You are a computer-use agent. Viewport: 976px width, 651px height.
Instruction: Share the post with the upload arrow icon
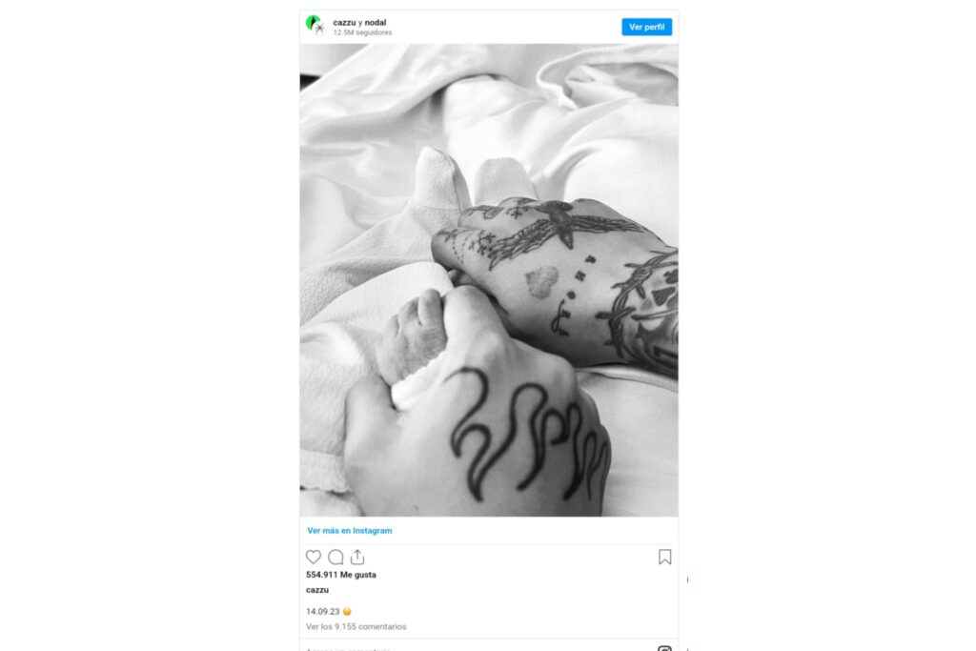[x=357, y=557]
